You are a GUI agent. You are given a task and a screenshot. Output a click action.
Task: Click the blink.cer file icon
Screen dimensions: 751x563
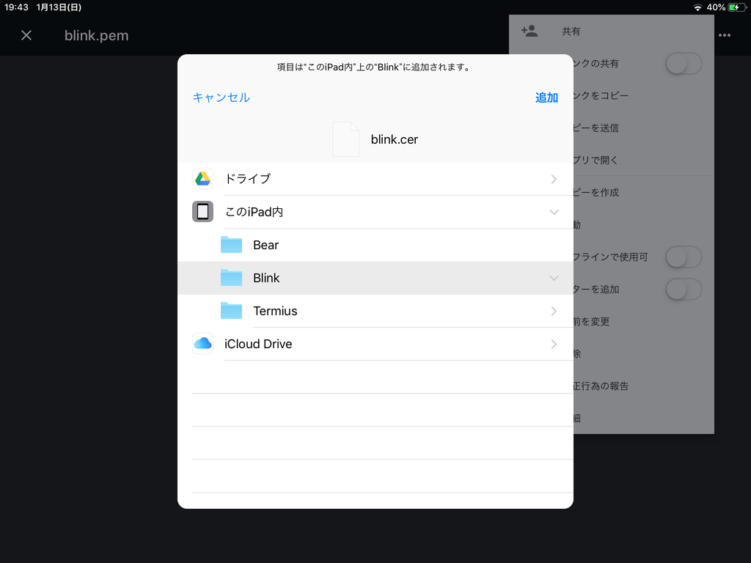346,139
